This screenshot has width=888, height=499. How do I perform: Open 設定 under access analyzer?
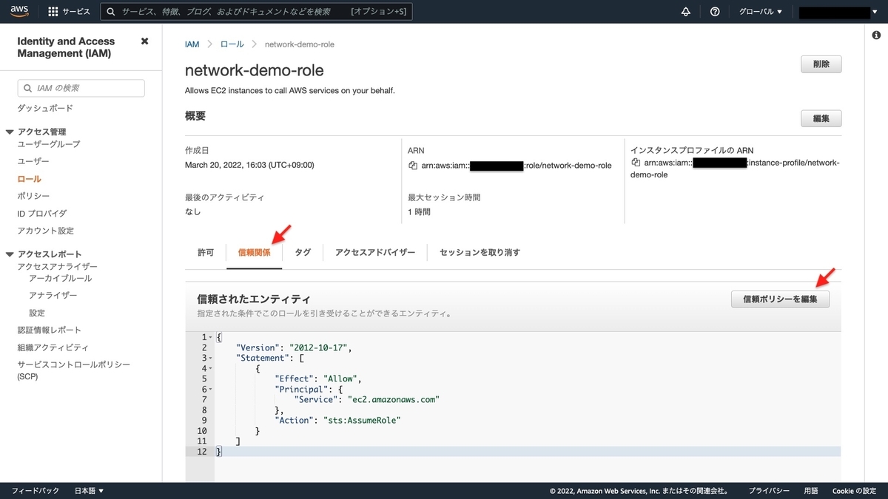(x=37, y=313)
